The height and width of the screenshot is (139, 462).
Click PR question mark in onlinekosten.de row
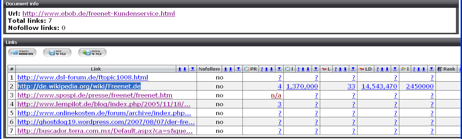pyautogui.click(x=279, y=113)
